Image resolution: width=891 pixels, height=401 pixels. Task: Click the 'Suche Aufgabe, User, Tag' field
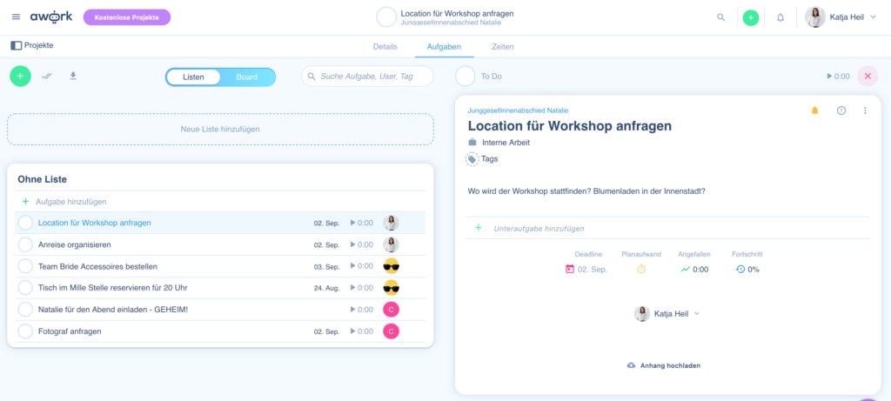[374, 77]
